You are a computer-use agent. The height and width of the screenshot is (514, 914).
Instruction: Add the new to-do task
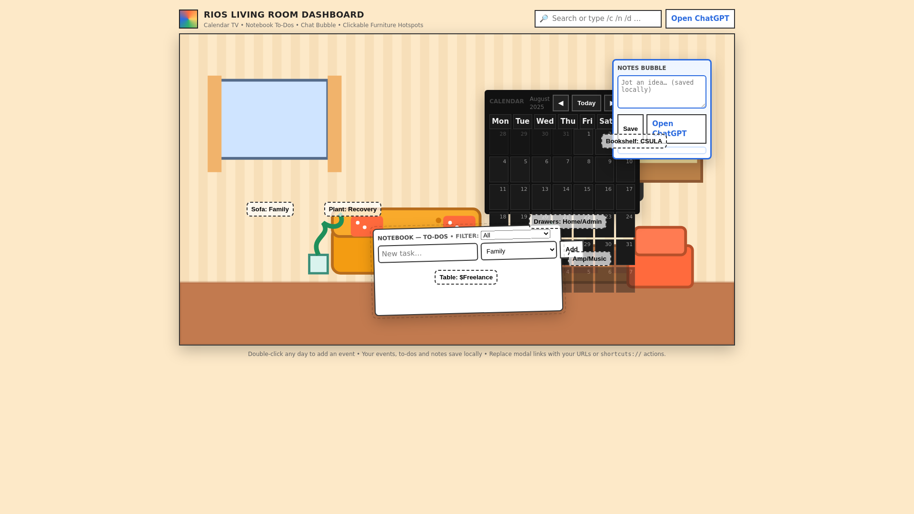point(571,249)
